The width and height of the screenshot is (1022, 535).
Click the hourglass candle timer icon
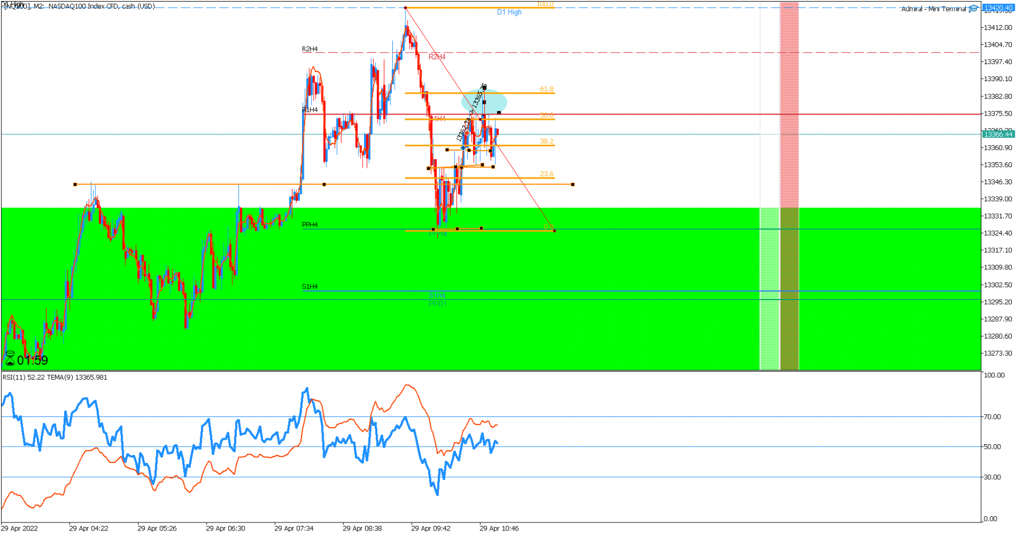[x=10, y=359]
